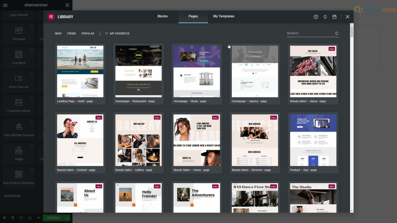Click the "Product – App - page" title

[x=303, y=170]
